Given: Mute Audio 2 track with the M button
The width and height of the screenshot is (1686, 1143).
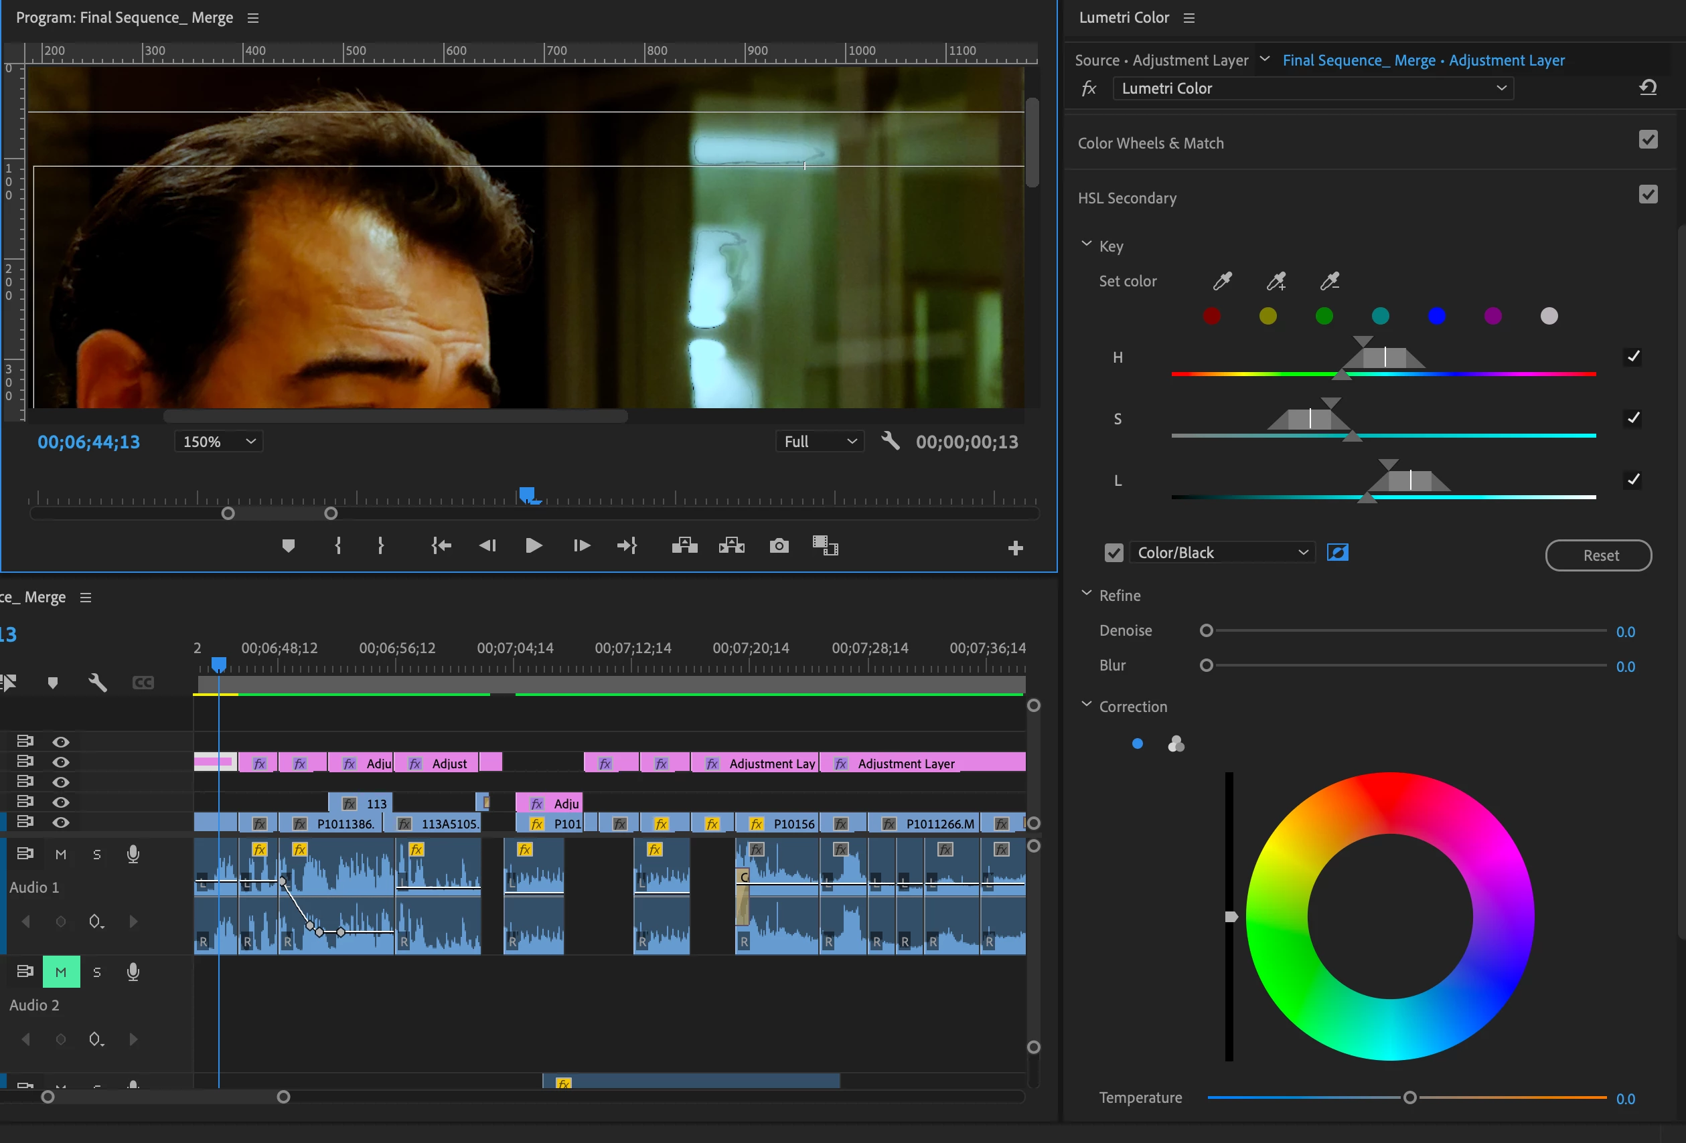Looking at the screenshot, I should click(61, 972).
